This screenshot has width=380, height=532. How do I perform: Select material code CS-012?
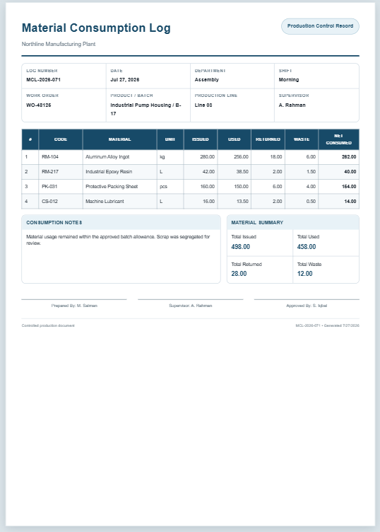point(49,202)
